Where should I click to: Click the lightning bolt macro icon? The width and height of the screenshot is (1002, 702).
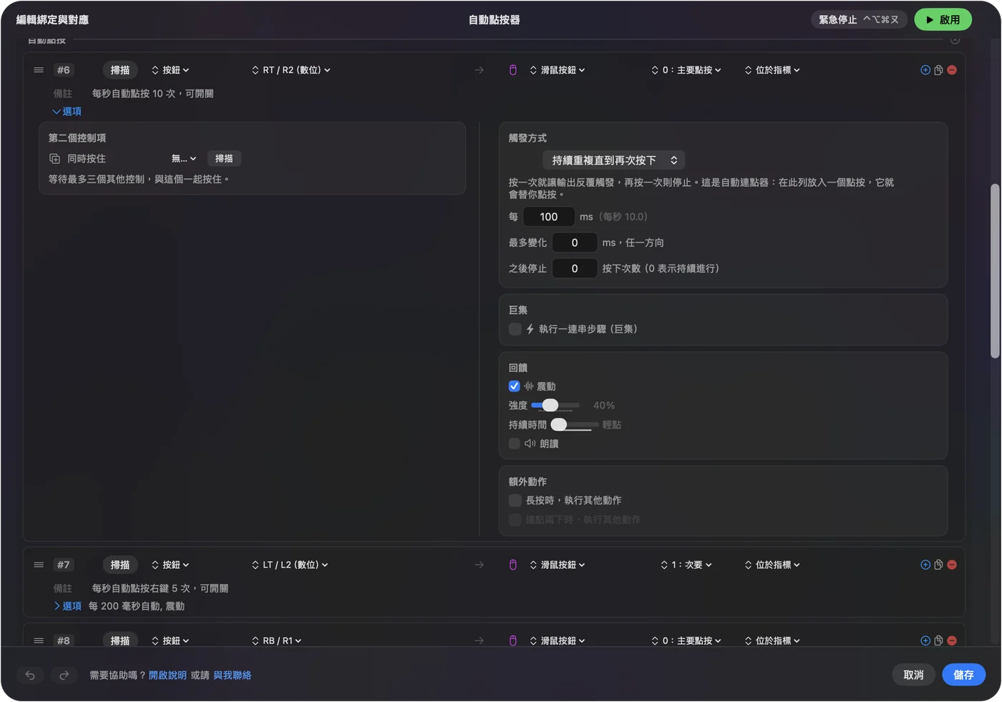(x=530, y=329)
